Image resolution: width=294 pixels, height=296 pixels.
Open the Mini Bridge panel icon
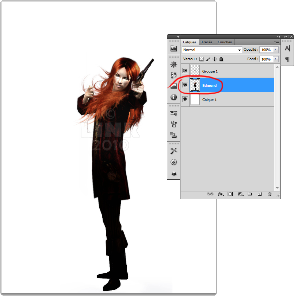(173, 48)
